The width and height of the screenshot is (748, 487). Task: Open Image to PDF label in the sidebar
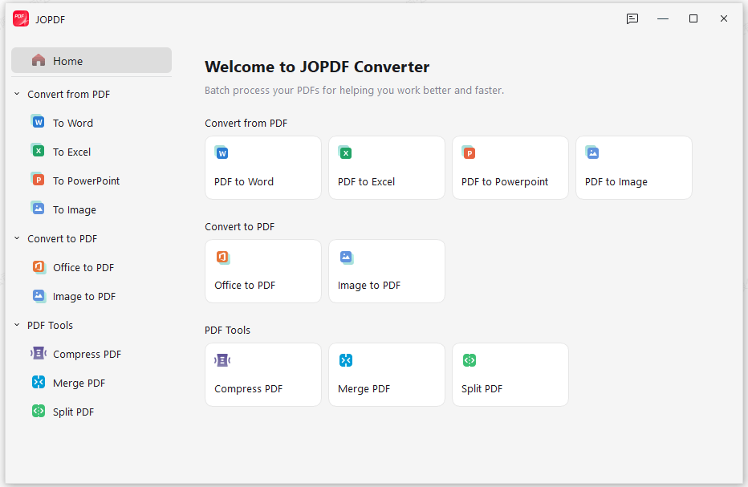point(84,297)
